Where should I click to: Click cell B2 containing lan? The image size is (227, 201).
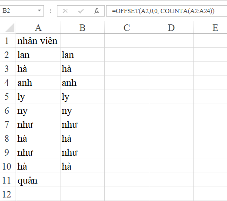[82, 55]
